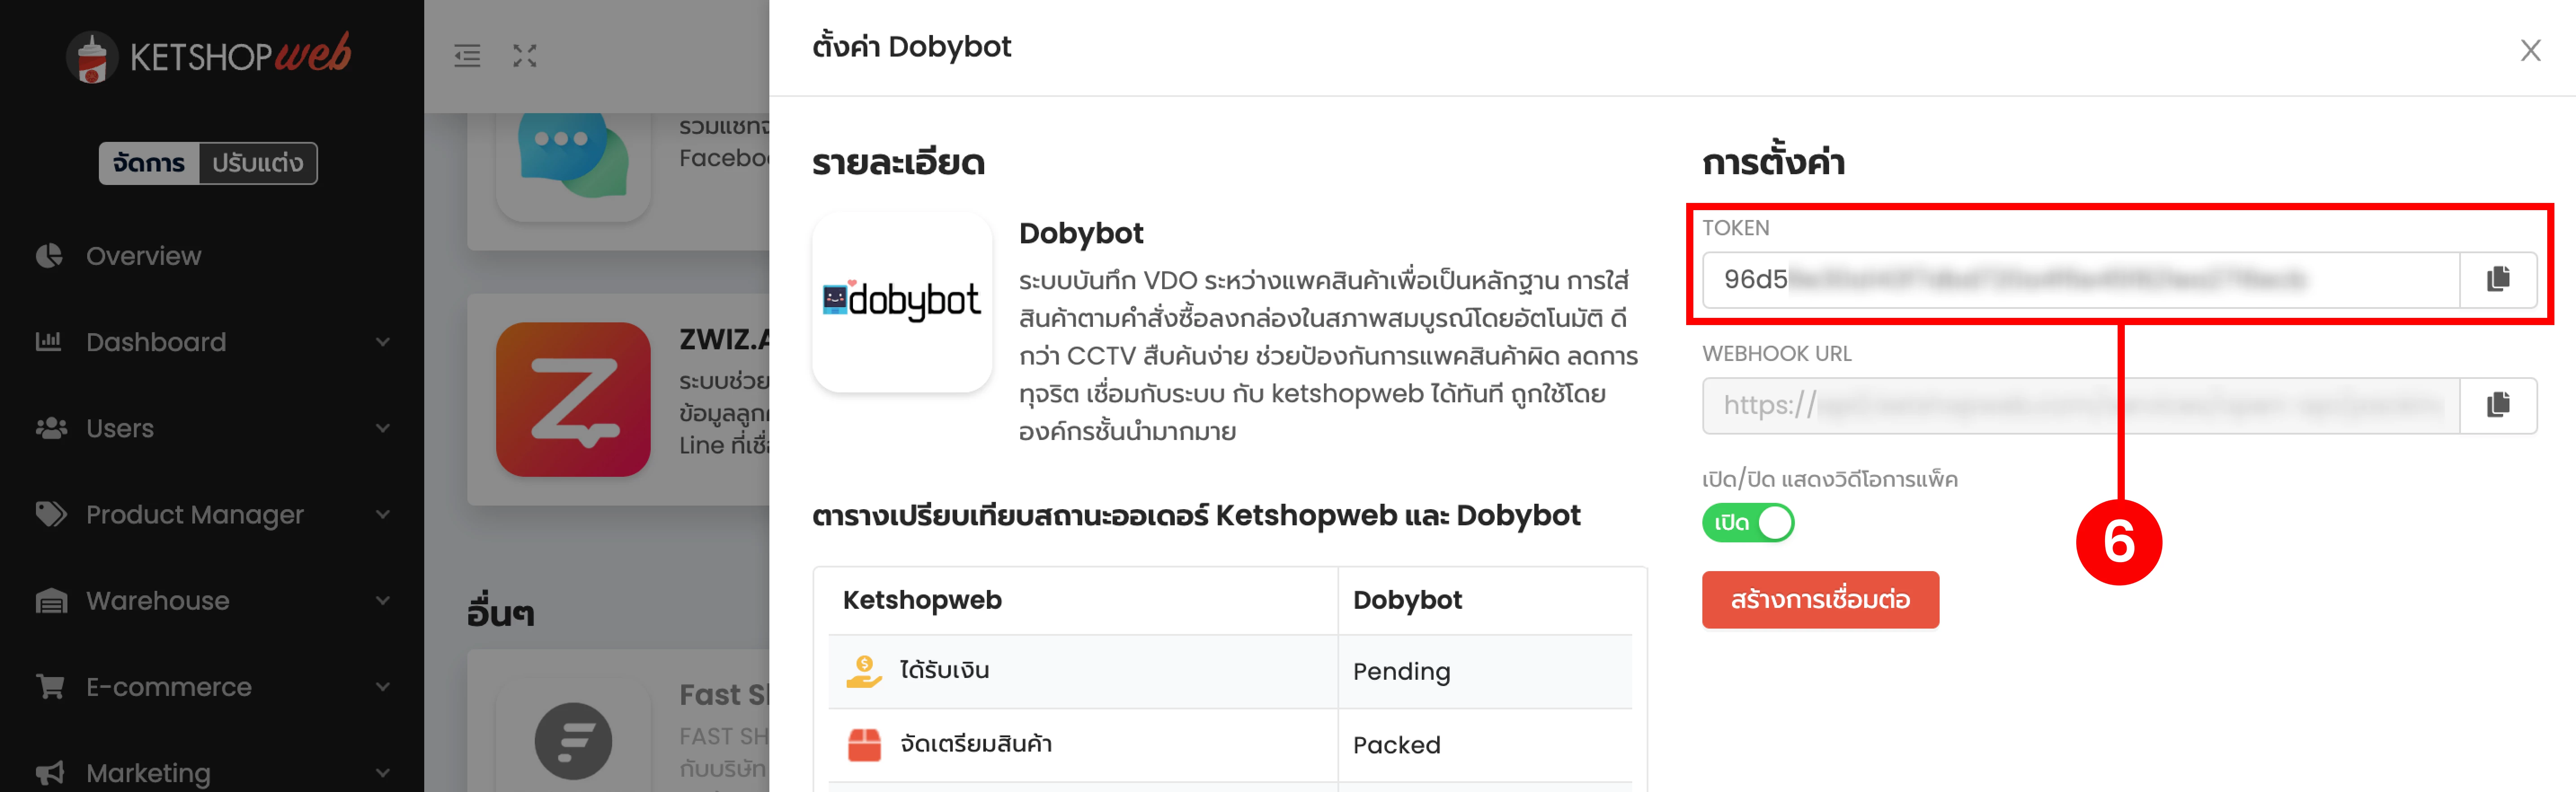Click the สร้างการเชื่อมต่อ button
The width and height of the screenshot is (2576, 792).
point(1820,599)
